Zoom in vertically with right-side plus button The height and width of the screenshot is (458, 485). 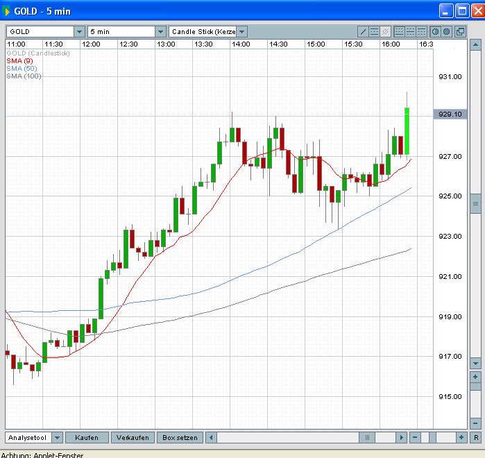click(475, 378)
